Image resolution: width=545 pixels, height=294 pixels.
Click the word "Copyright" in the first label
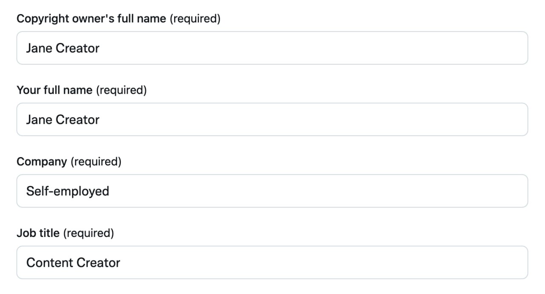40,19
